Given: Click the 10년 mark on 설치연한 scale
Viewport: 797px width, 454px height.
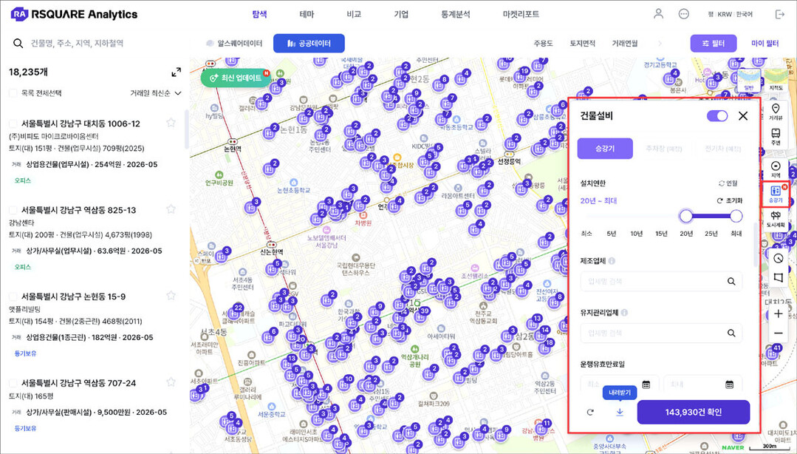Looking at the screenshot, I should point(637,234).
